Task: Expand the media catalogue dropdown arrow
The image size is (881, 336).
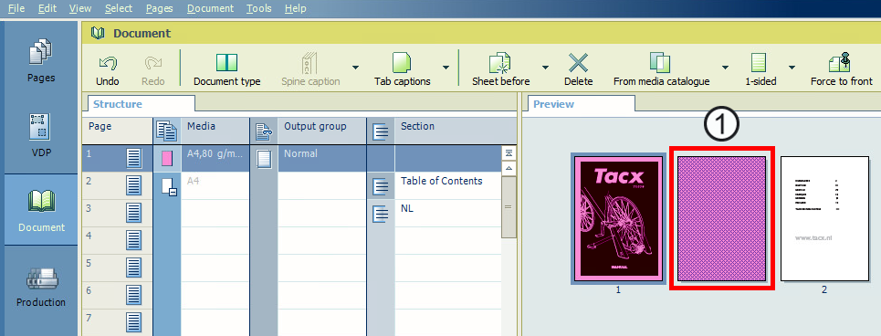Action: [x=725, y=68]
